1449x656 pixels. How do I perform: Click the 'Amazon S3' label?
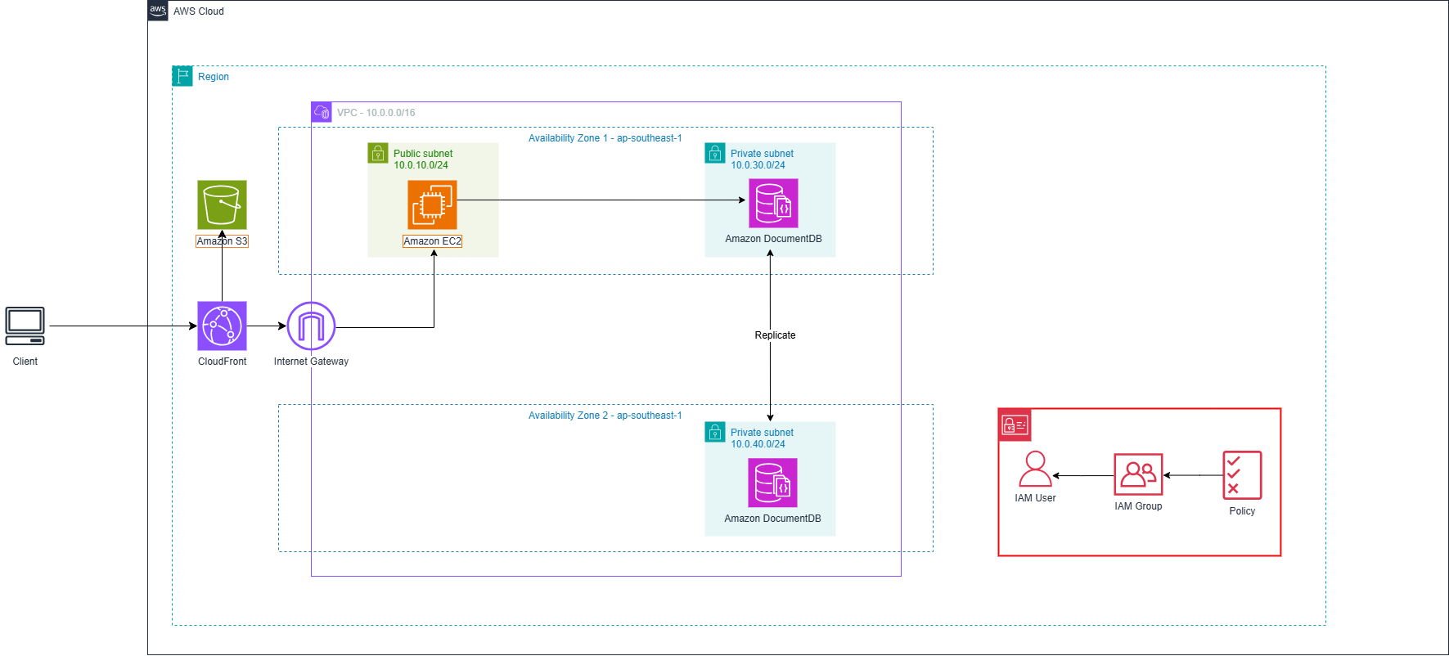(x=222, y=241)
